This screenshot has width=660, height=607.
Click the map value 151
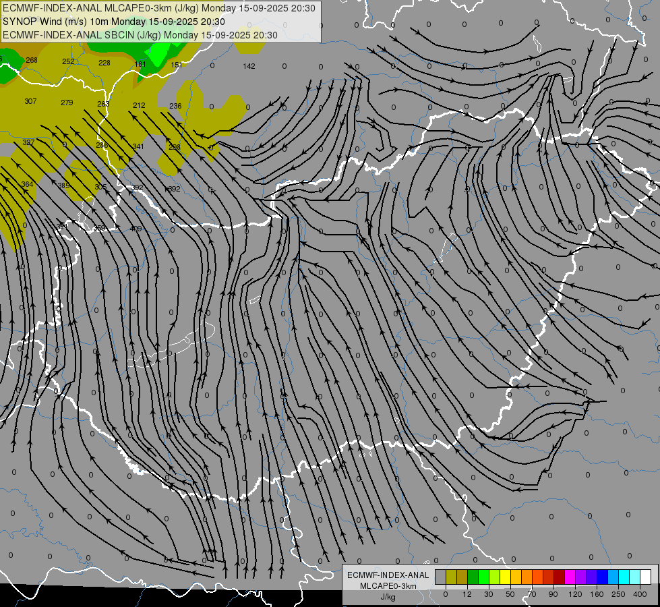pos(177,65)
